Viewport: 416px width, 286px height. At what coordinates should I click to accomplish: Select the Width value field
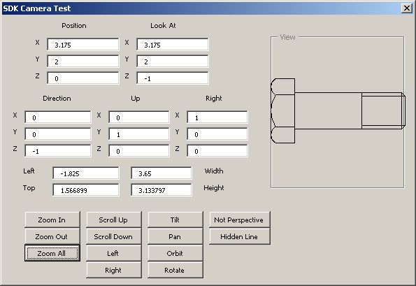162,173
